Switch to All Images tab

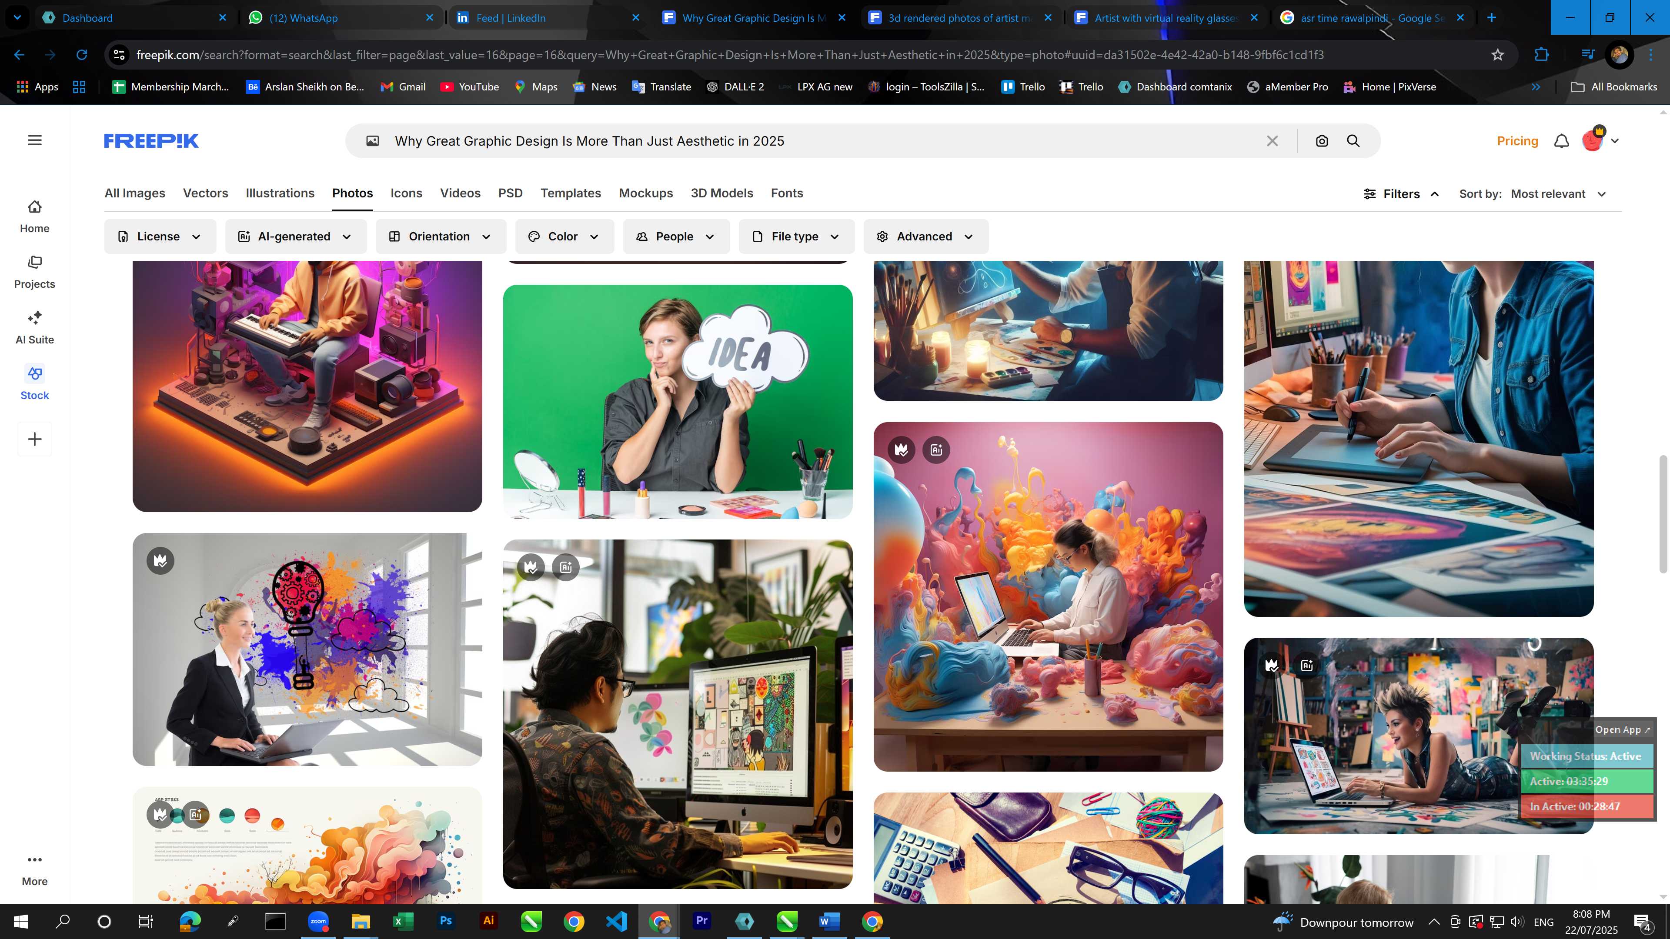[135, 193]
